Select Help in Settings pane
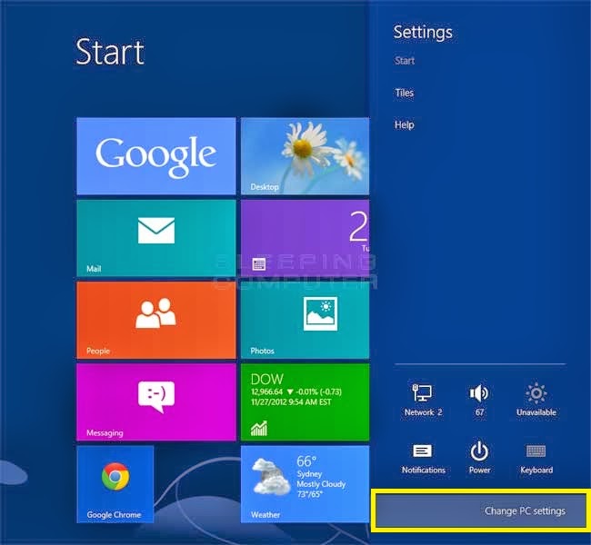Viewport: 591px width, 545px height. coord(404,124)
